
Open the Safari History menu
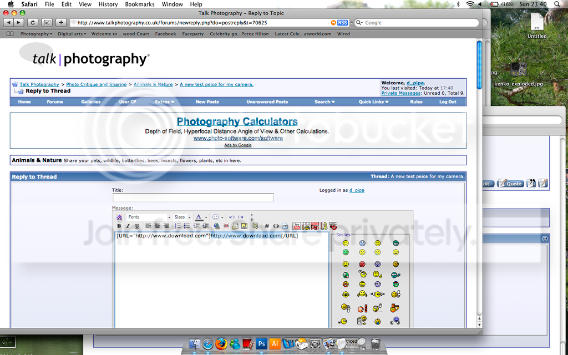(x=108, y=4)
